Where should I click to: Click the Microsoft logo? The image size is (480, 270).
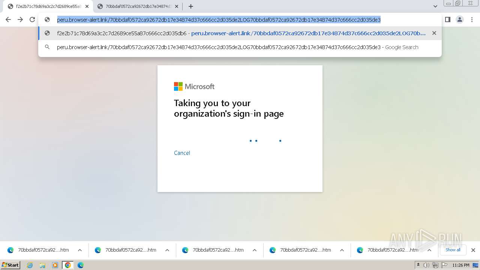[x=194, y=87]
